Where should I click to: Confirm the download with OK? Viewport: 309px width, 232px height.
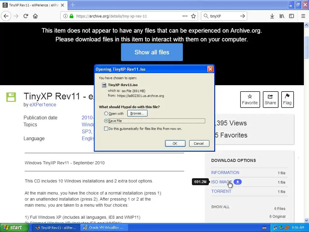tap(175, 143)
